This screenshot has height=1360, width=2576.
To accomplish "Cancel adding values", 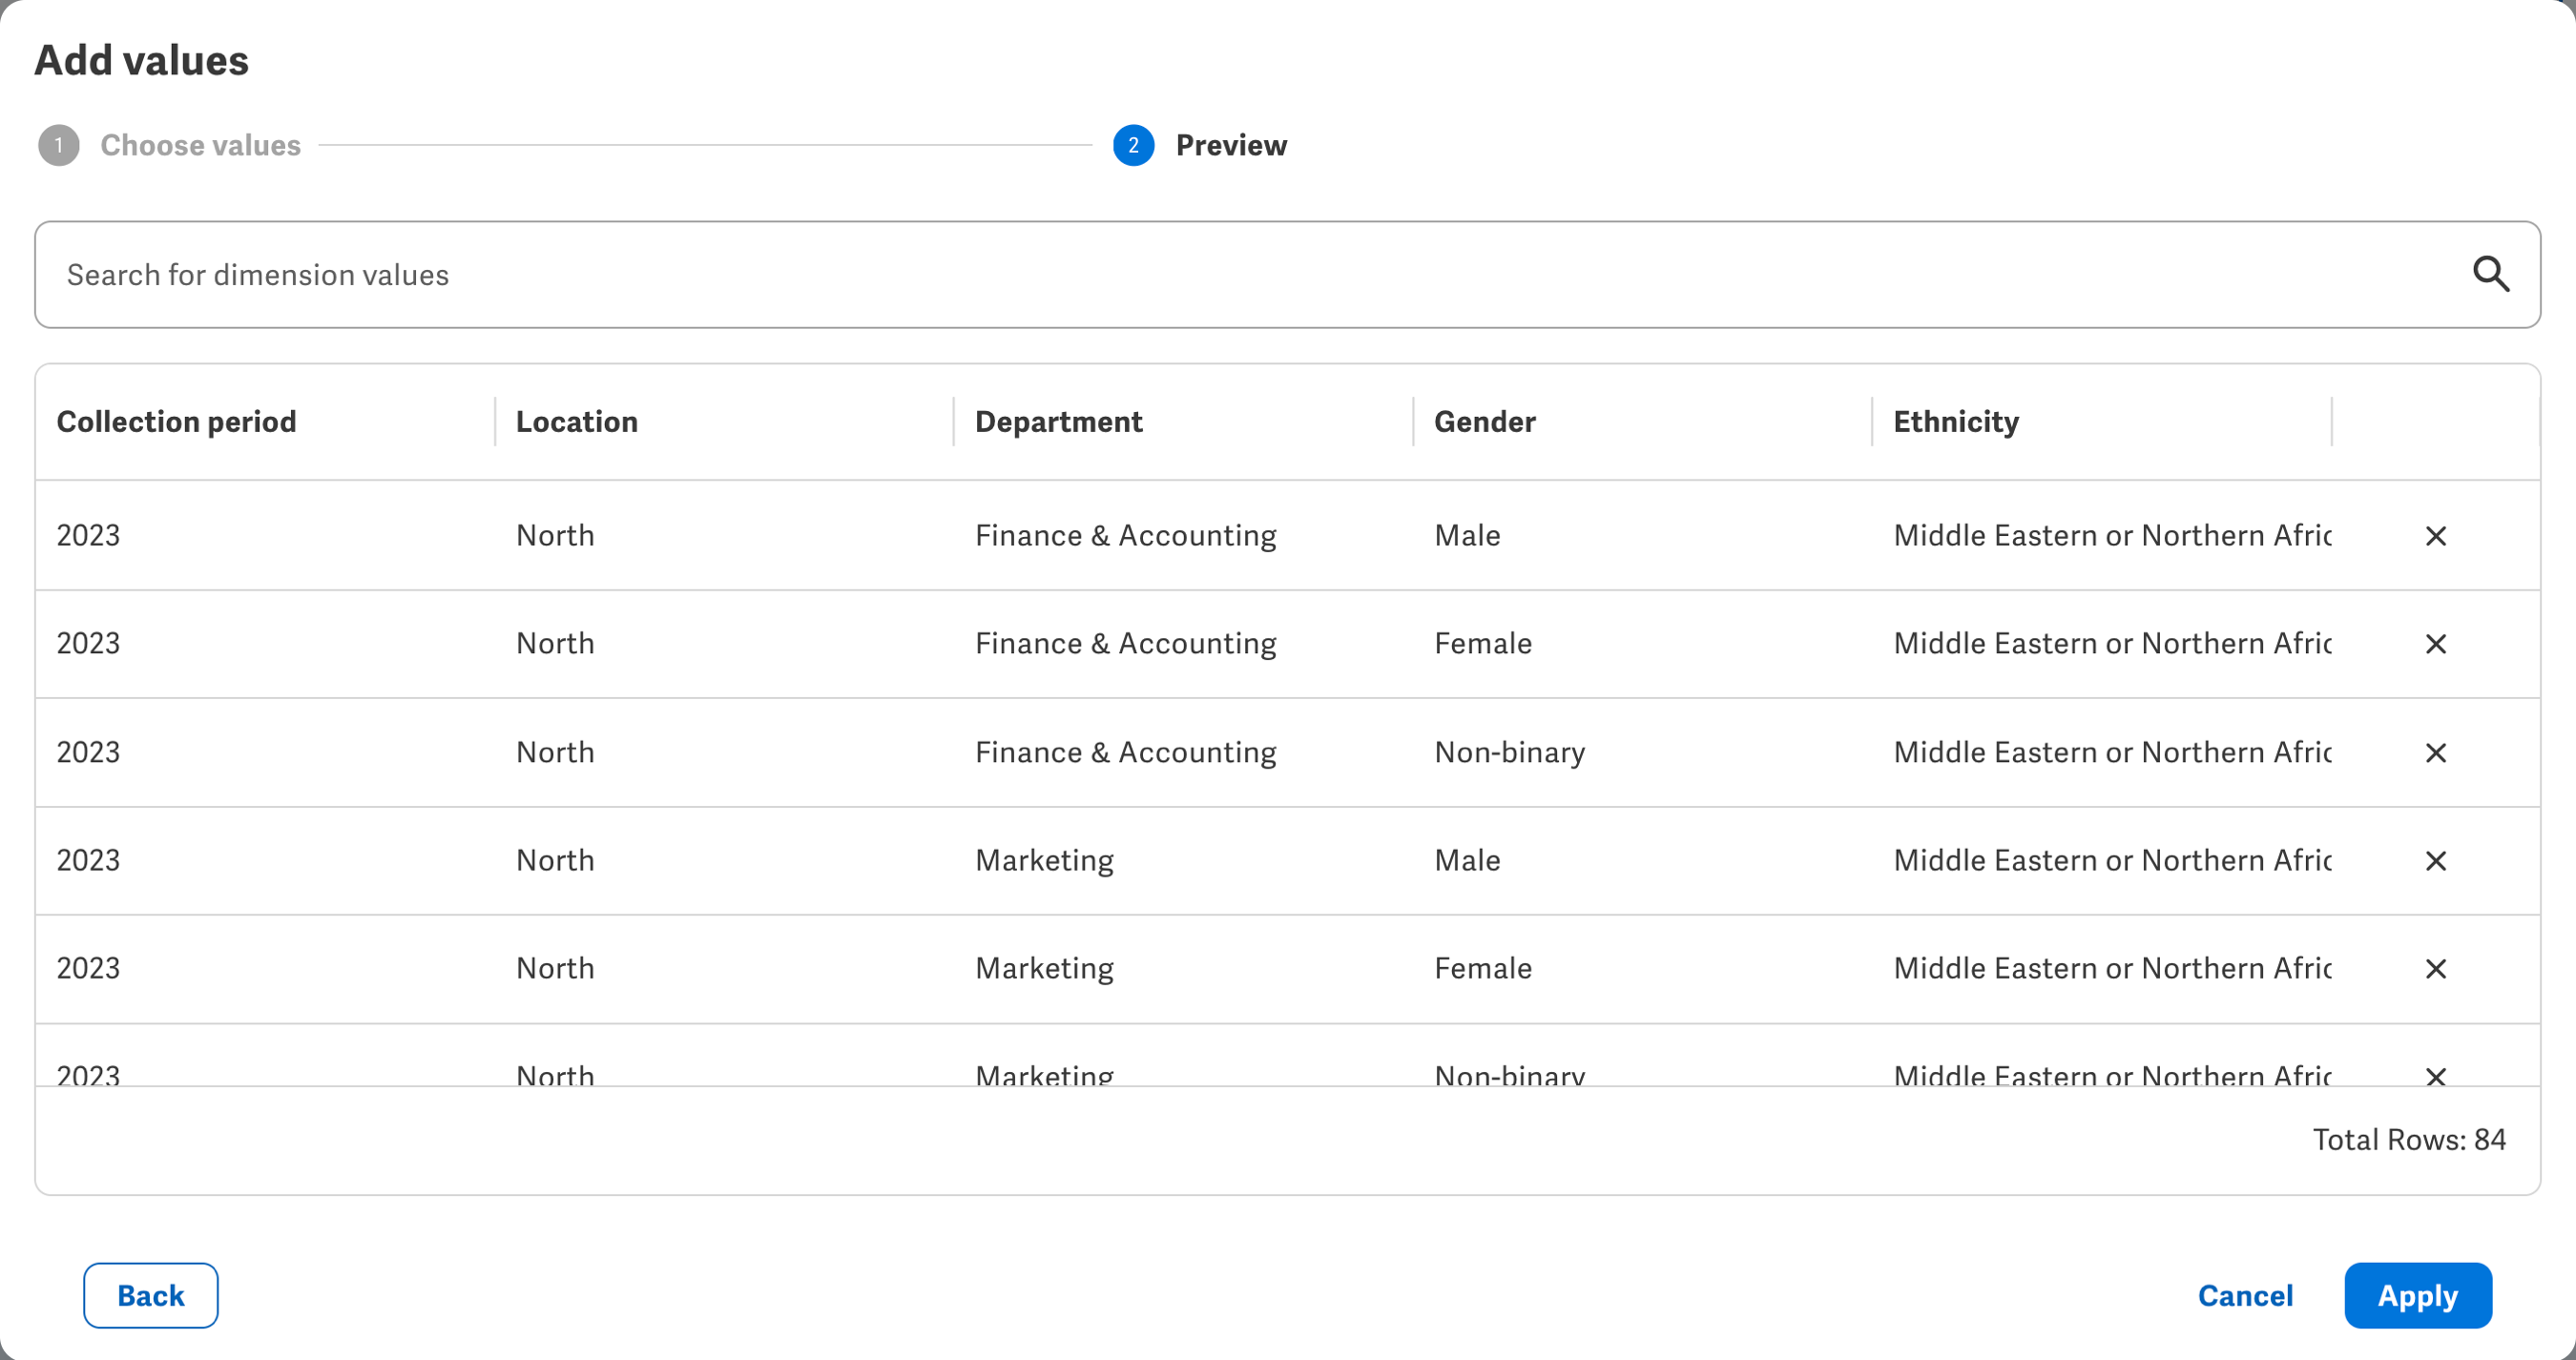I will [2244, 1295].
